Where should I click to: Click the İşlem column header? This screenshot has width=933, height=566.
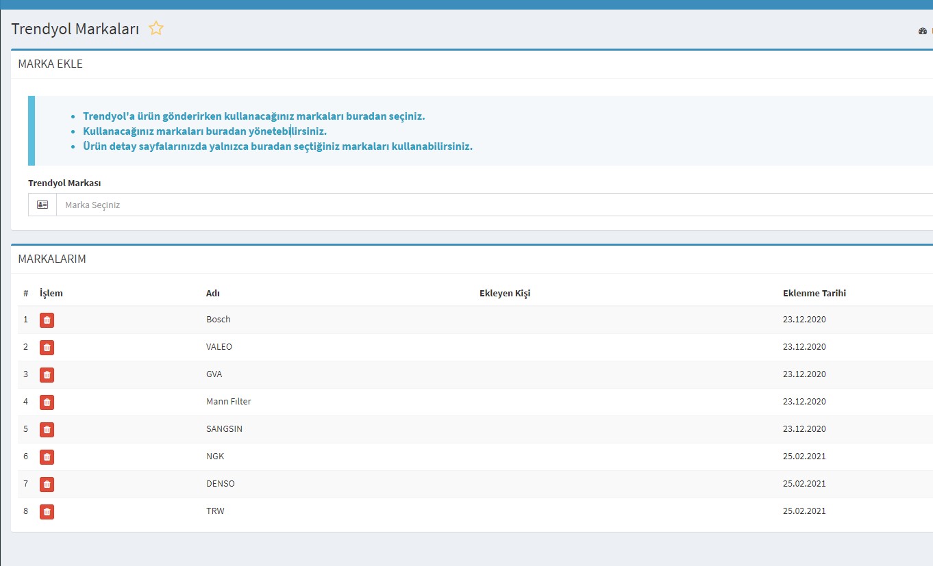tap(51, 293)
